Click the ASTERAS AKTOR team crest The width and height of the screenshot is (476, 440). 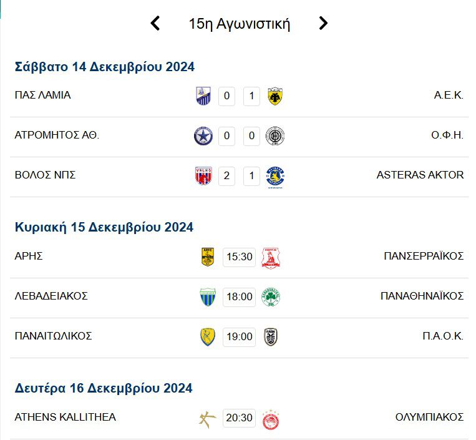pyautogui.click(x=274, y=177)
